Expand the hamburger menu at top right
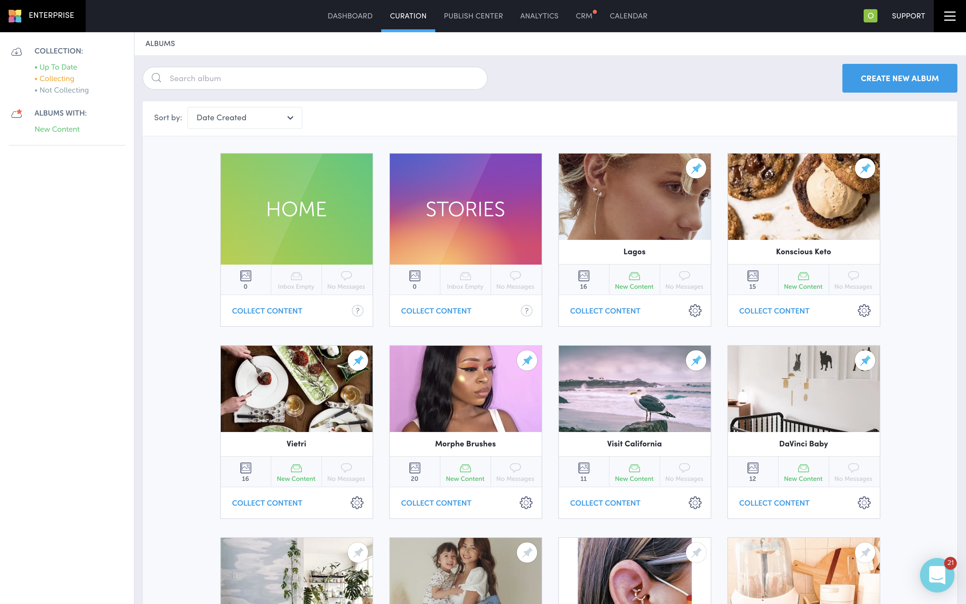Viewport: 966px width, 604px height. [x=950, y=16]
